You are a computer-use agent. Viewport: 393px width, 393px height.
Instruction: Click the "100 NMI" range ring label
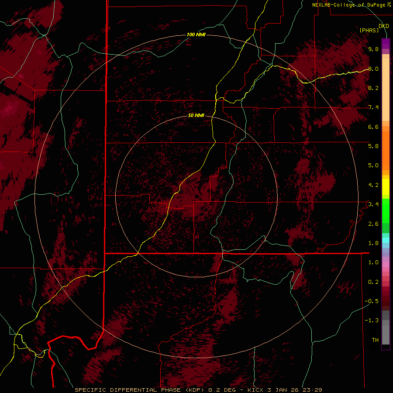coord(196,34)
